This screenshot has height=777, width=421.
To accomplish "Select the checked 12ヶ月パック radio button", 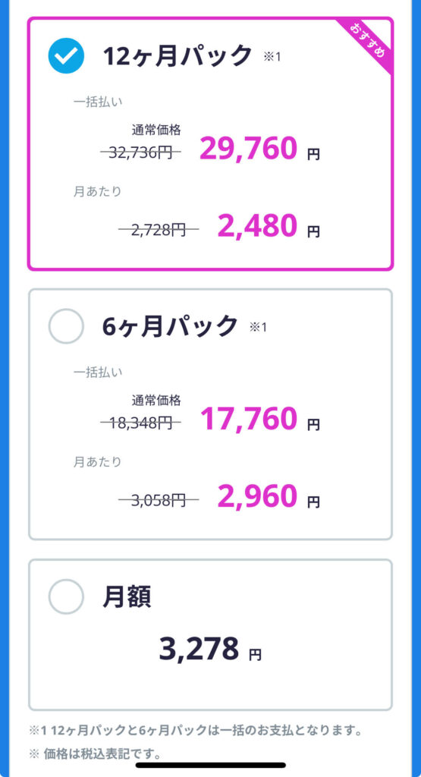I will click(x=66, y=55).
